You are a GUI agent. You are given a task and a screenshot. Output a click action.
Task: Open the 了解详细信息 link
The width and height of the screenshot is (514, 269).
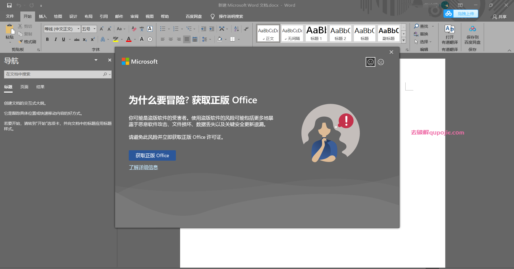[x=143, y=167]
